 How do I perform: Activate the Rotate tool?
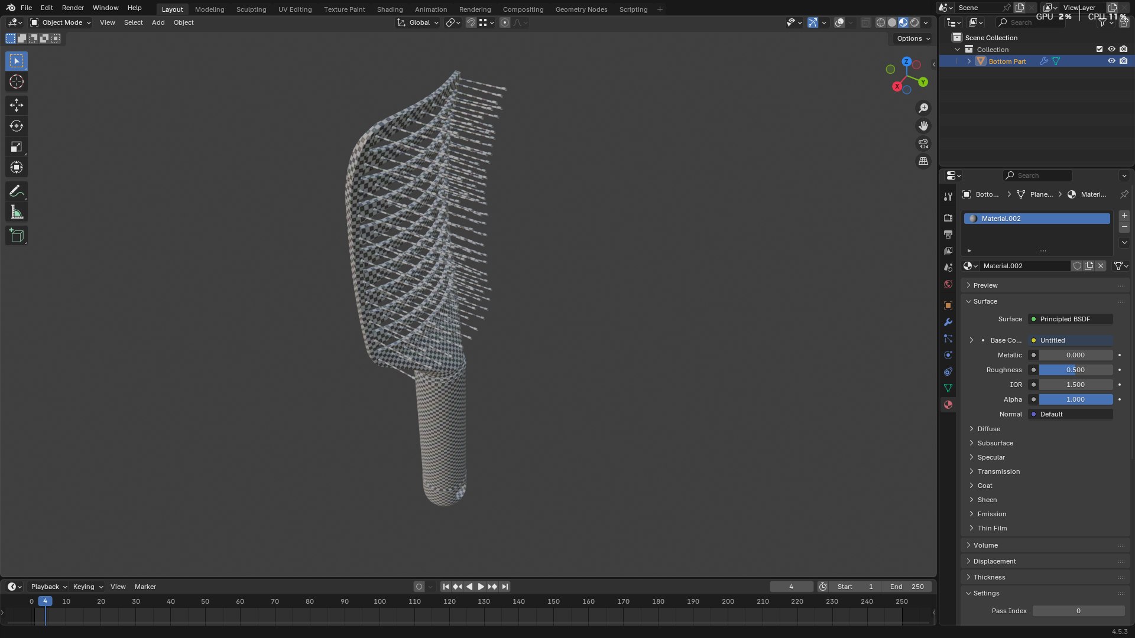tap(17, 126)
